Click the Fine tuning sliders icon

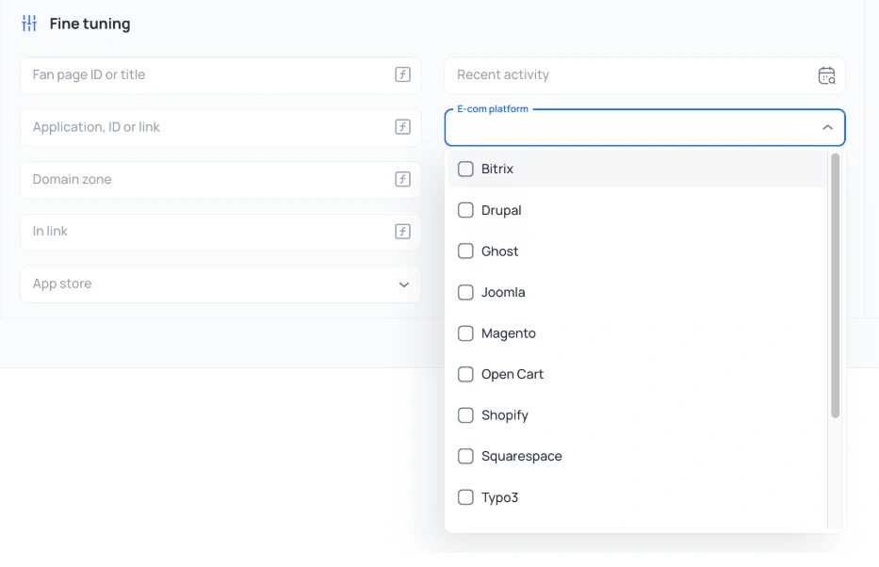(29, 24)
